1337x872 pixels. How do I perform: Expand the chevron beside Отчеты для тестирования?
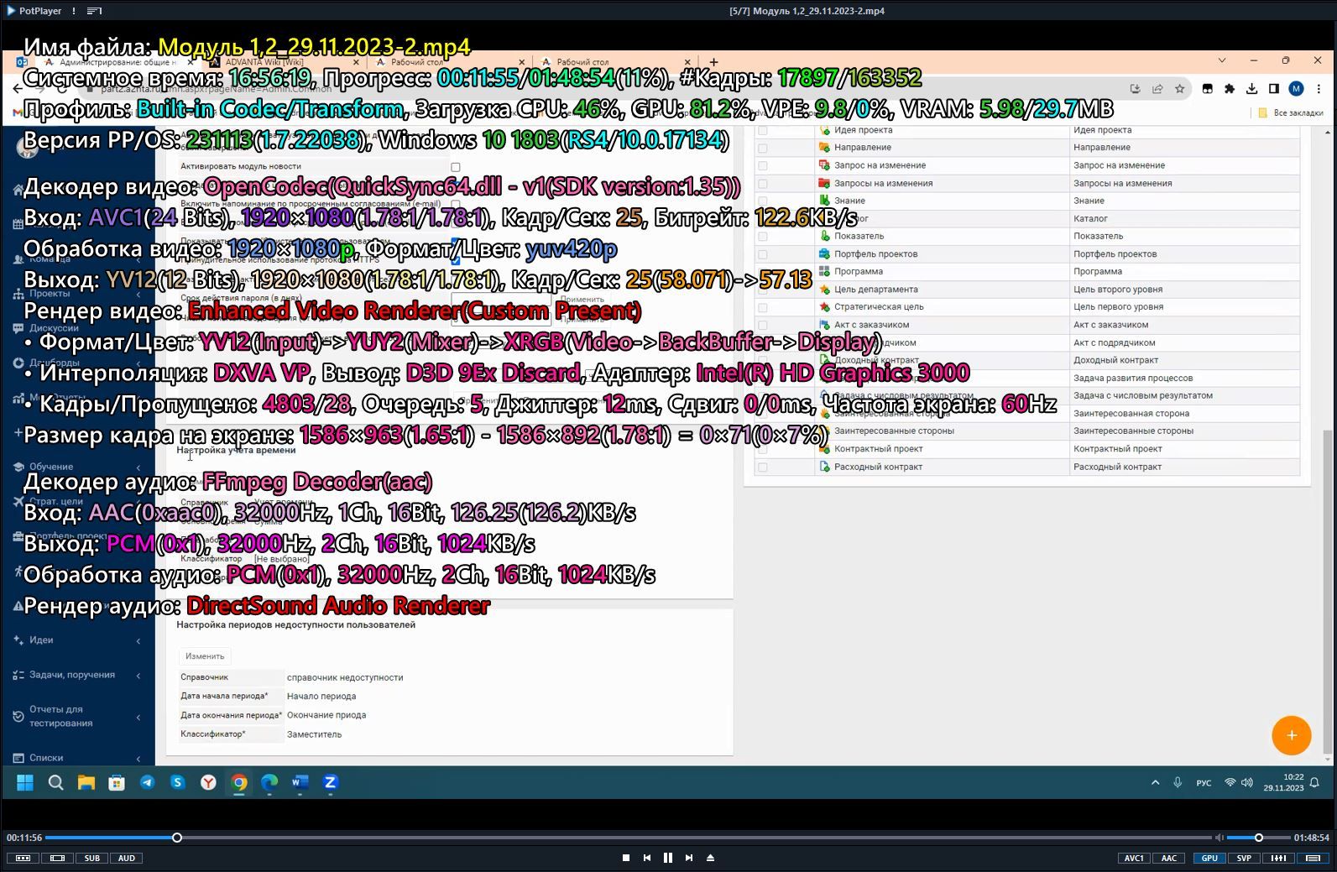138,717
